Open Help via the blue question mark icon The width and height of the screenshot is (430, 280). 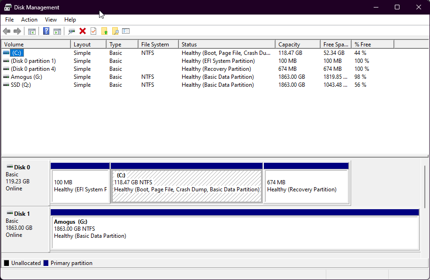(46, 31)
